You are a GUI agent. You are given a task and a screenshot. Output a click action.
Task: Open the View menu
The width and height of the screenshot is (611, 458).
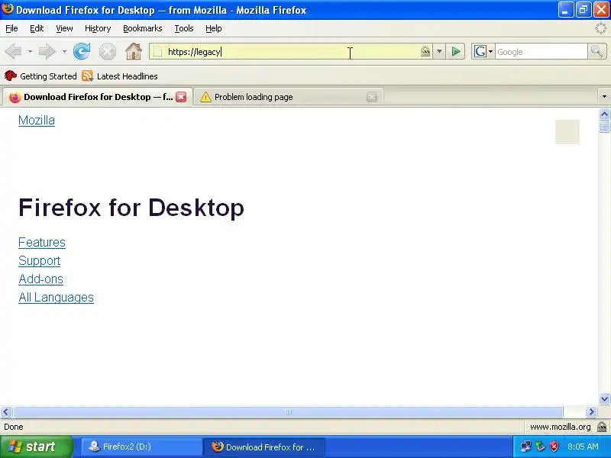click(x=64, y=28)
